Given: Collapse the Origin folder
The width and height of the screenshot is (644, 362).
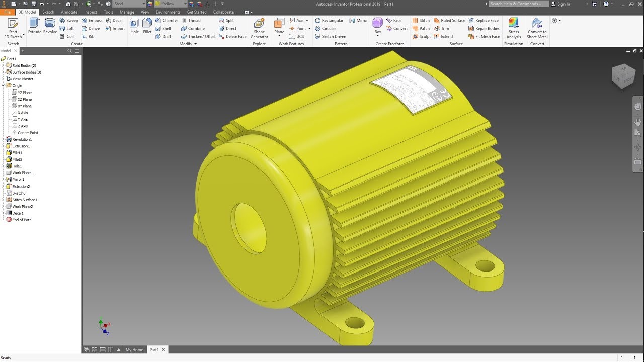Looking at the screenshot, I should [x=3, y=85].
